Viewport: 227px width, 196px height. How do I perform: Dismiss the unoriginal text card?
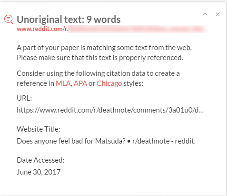pos(217,14)
